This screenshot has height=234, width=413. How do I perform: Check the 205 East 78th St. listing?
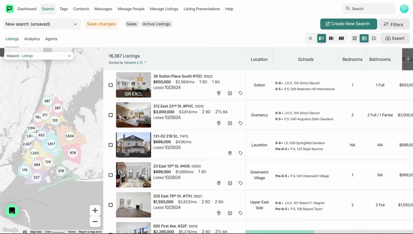click(111, 205)
